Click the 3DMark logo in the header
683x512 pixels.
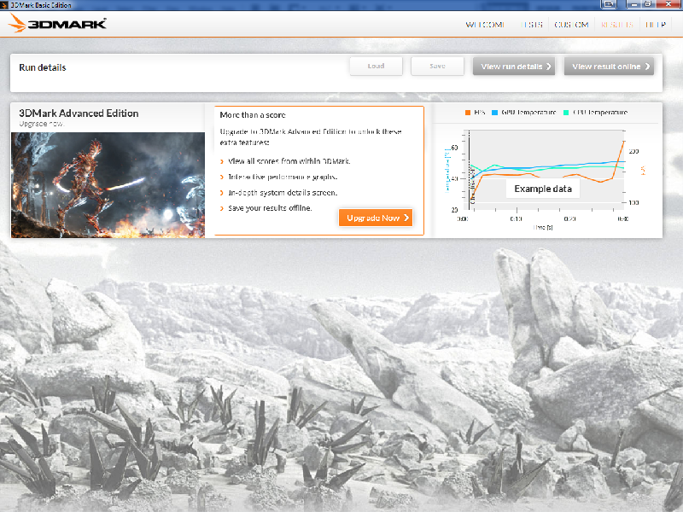click(x=57, y=23)
